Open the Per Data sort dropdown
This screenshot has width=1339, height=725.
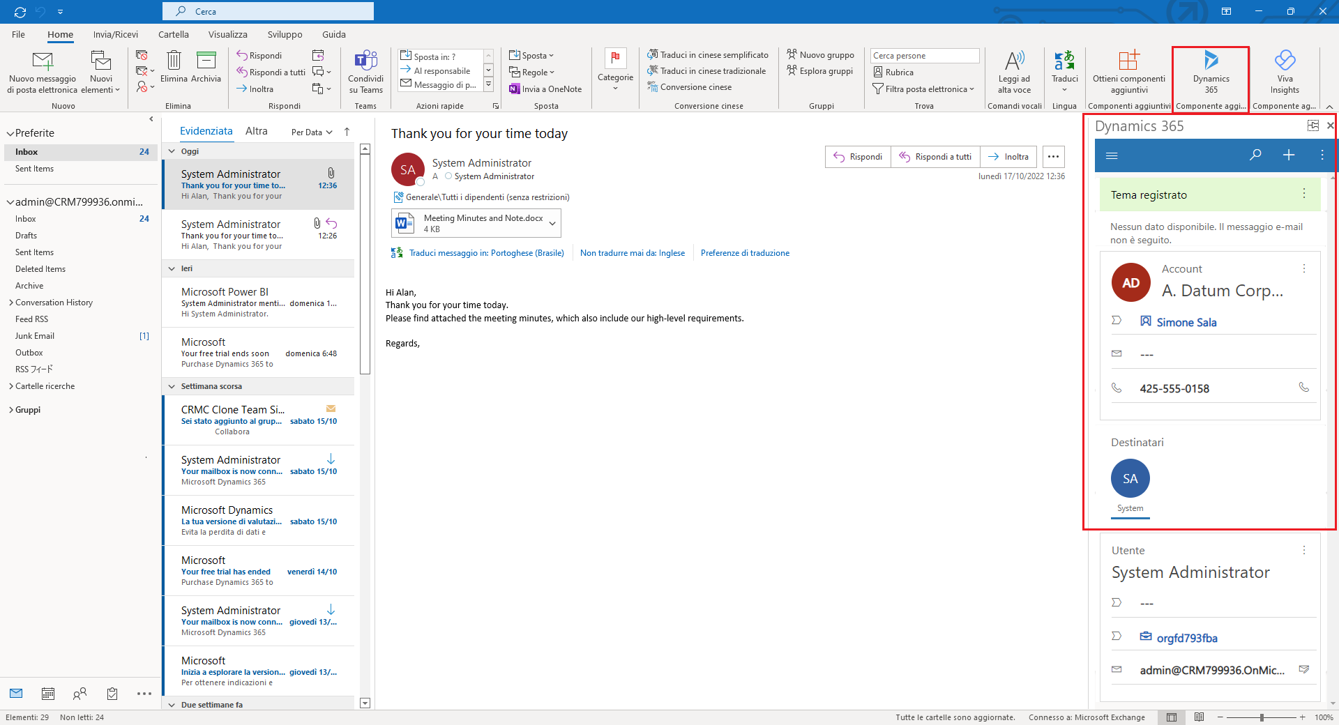[312, 132]
